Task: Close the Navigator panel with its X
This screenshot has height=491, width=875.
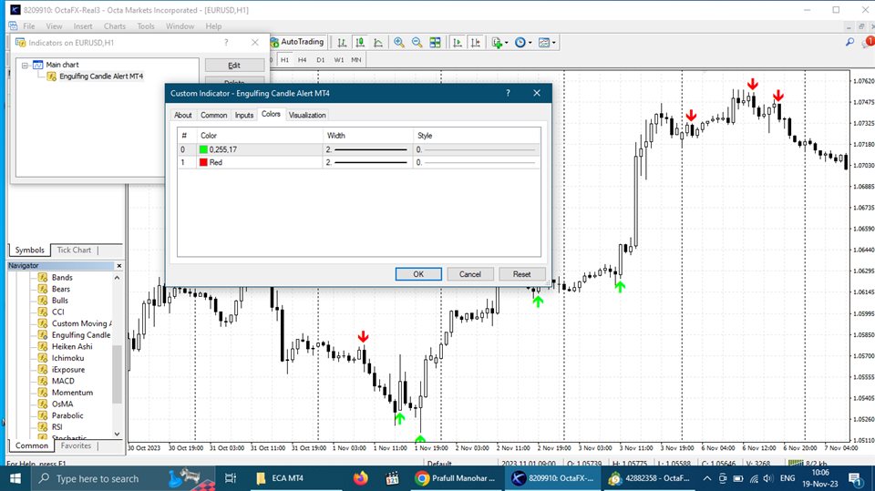Action: pyautogui.click(x=118, y=265)
